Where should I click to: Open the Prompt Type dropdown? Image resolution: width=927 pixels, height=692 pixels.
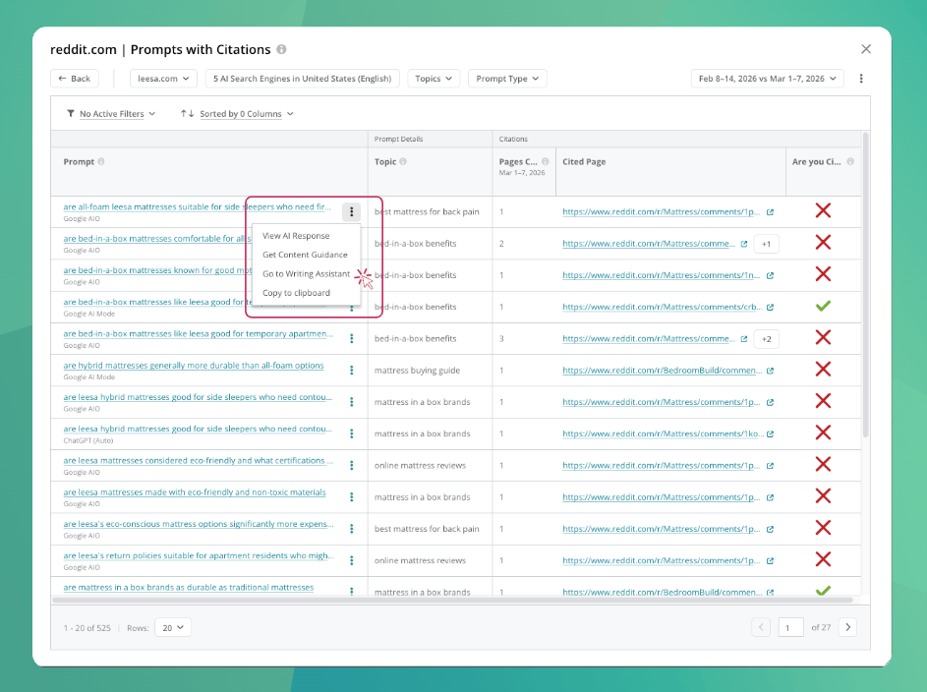point(507,79)
